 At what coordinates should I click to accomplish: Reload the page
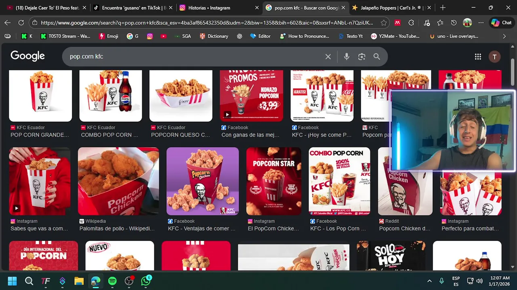tap(21, 23)
